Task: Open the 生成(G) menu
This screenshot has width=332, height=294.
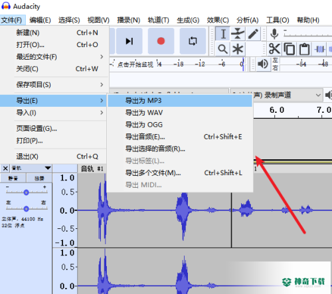Action: click(x=188, y=21)
